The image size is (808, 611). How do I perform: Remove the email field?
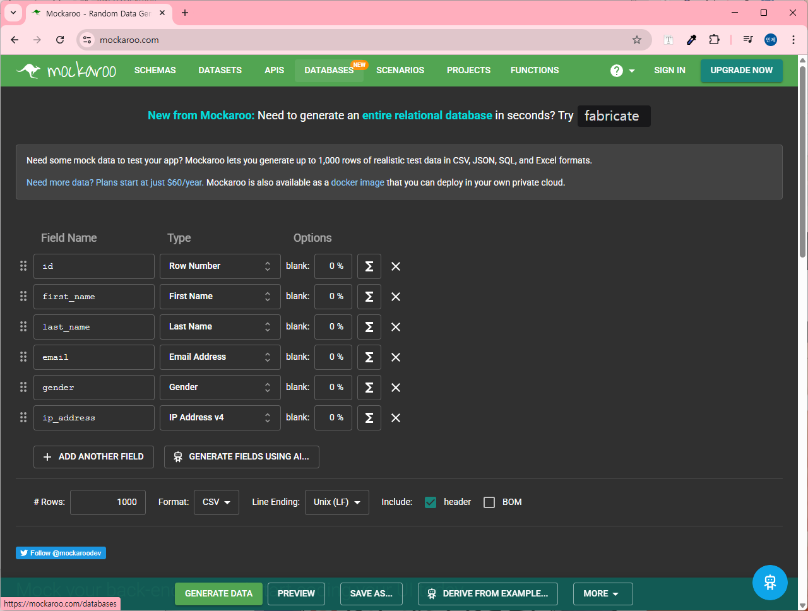click(396, 357)
